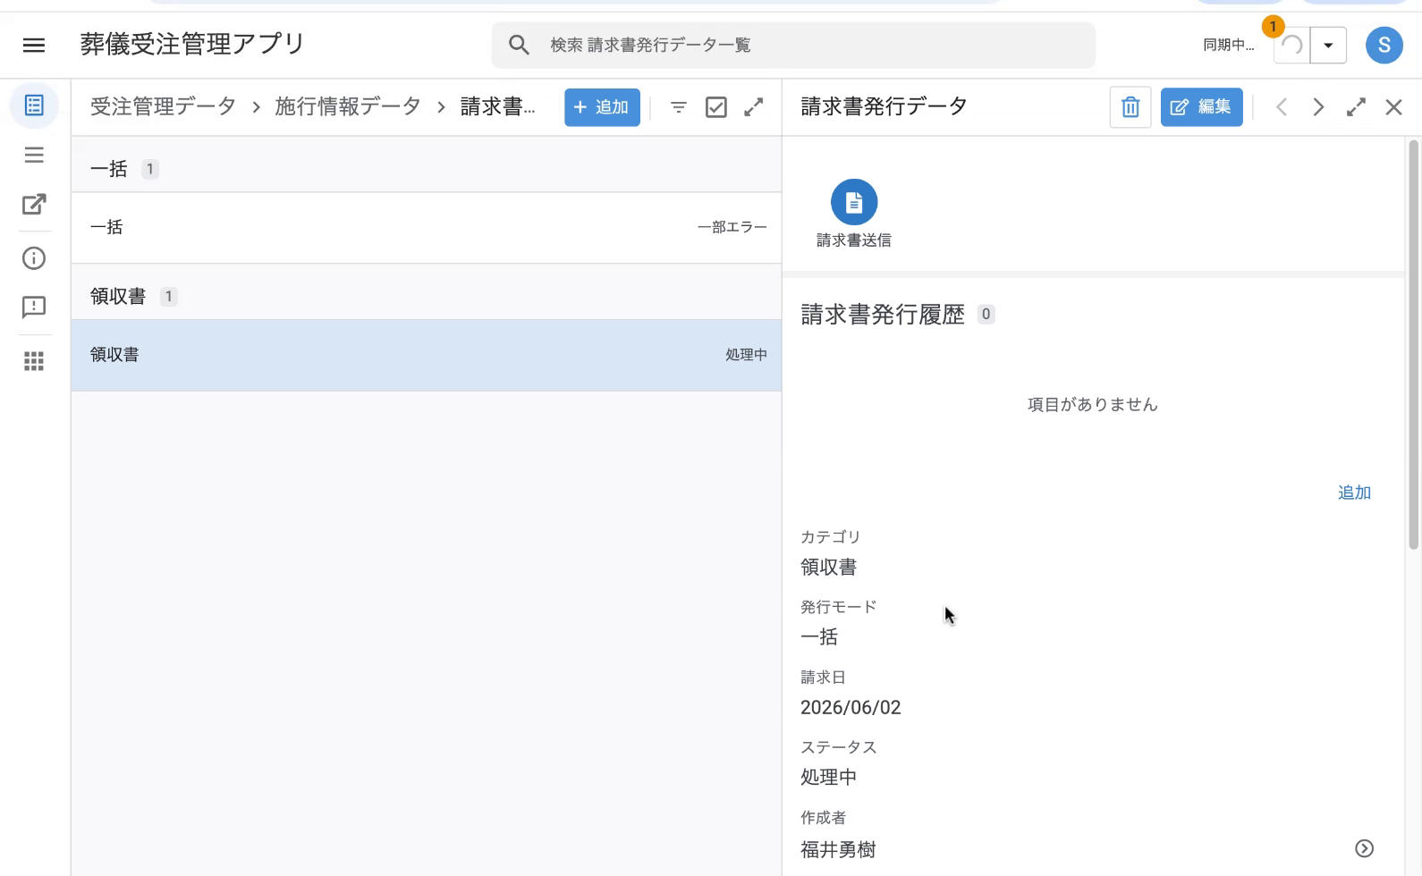Click the orange sync notification badge
1422x876 pixels.
[x=1273, y=27]
